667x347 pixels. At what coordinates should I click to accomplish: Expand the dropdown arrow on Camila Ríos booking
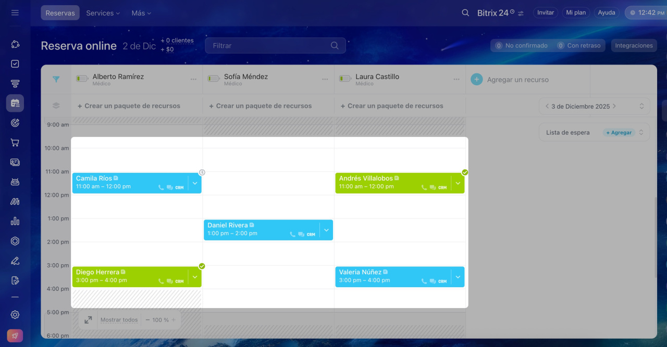(195, 183)
